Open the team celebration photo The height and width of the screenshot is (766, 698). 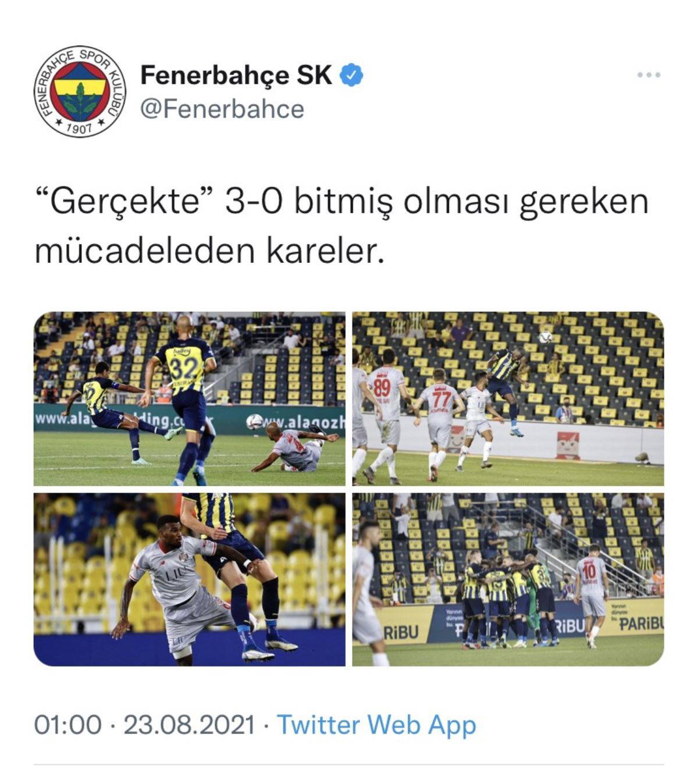(508, 579)
